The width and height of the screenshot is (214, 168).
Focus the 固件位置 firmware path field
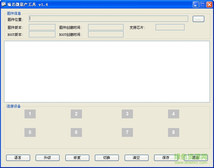108,19
